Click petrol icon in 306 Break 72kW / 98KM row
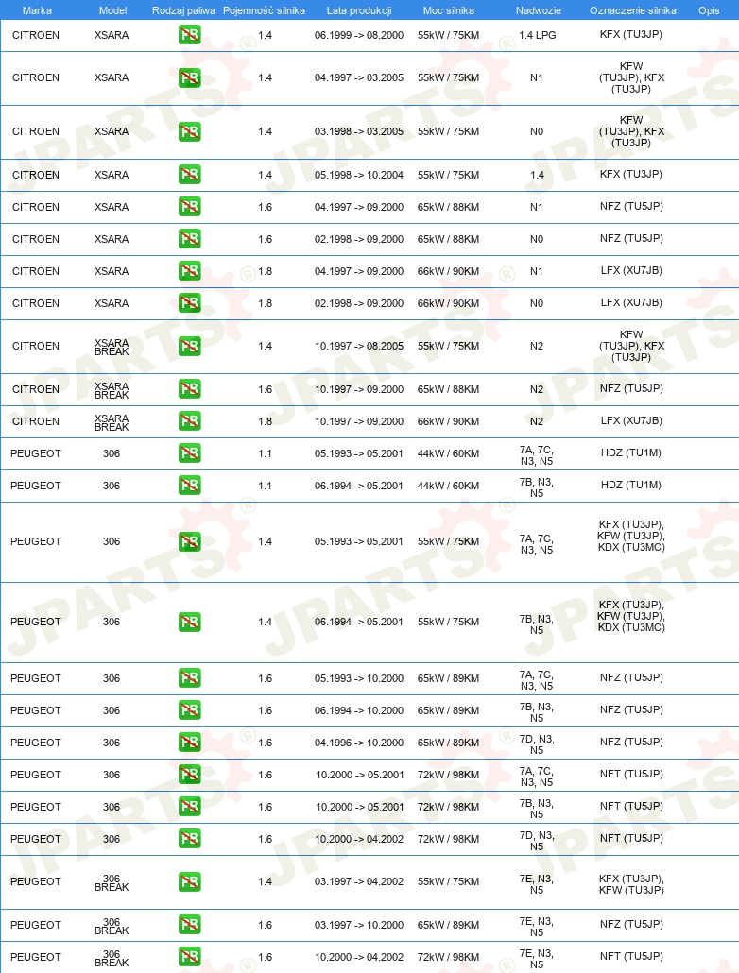739x973 pixels. pos(189,957)
